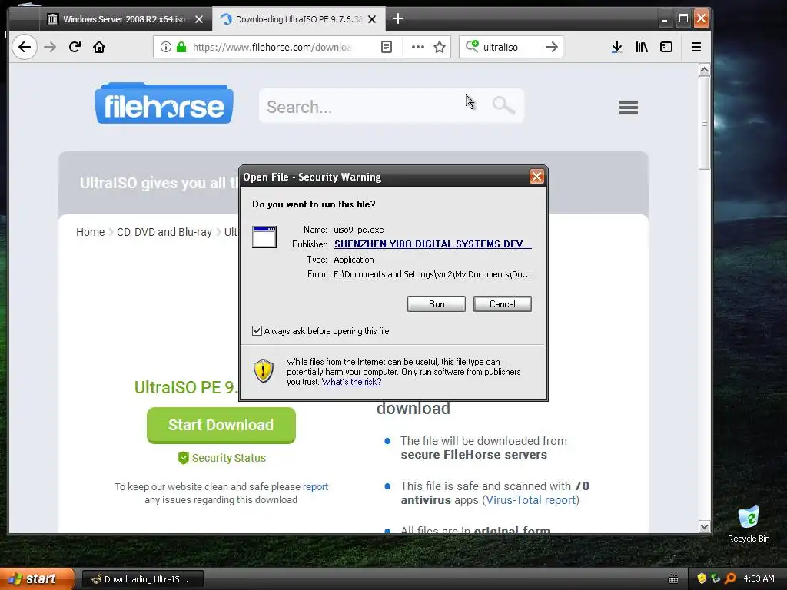
Task: Click the Home breadcrumb link
Action: tap(91, 232)
